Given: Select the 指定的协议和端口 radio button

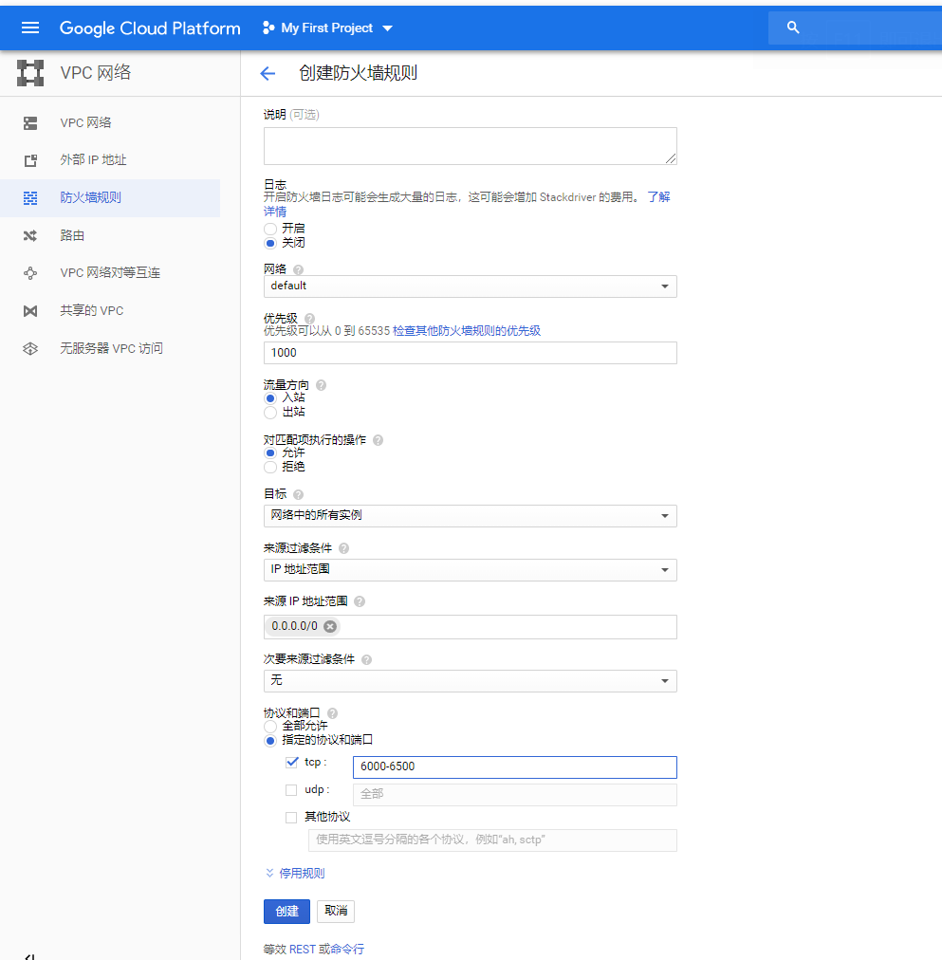Looking at the screenshot, I should coord(270,740).
